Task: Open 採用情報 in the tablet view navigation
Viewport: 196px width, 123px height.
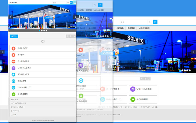Action: coord(89,10)
